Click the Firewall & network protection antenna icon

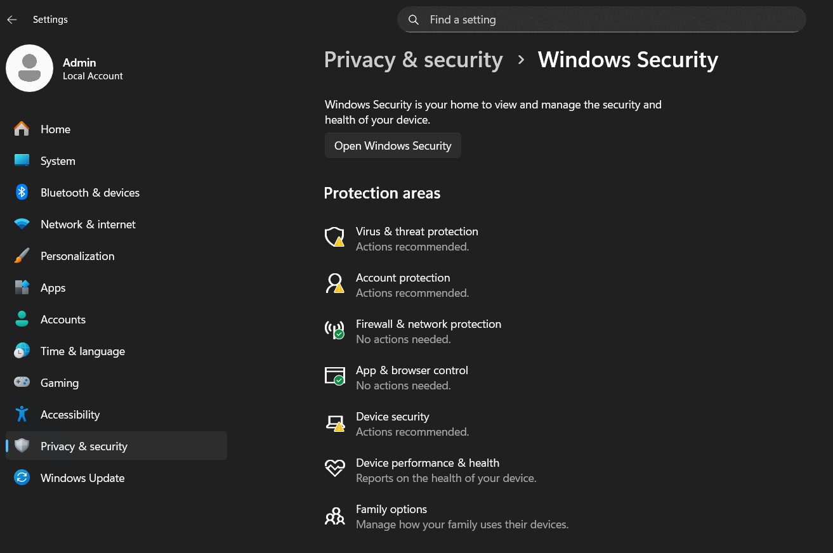pos(334,330)
